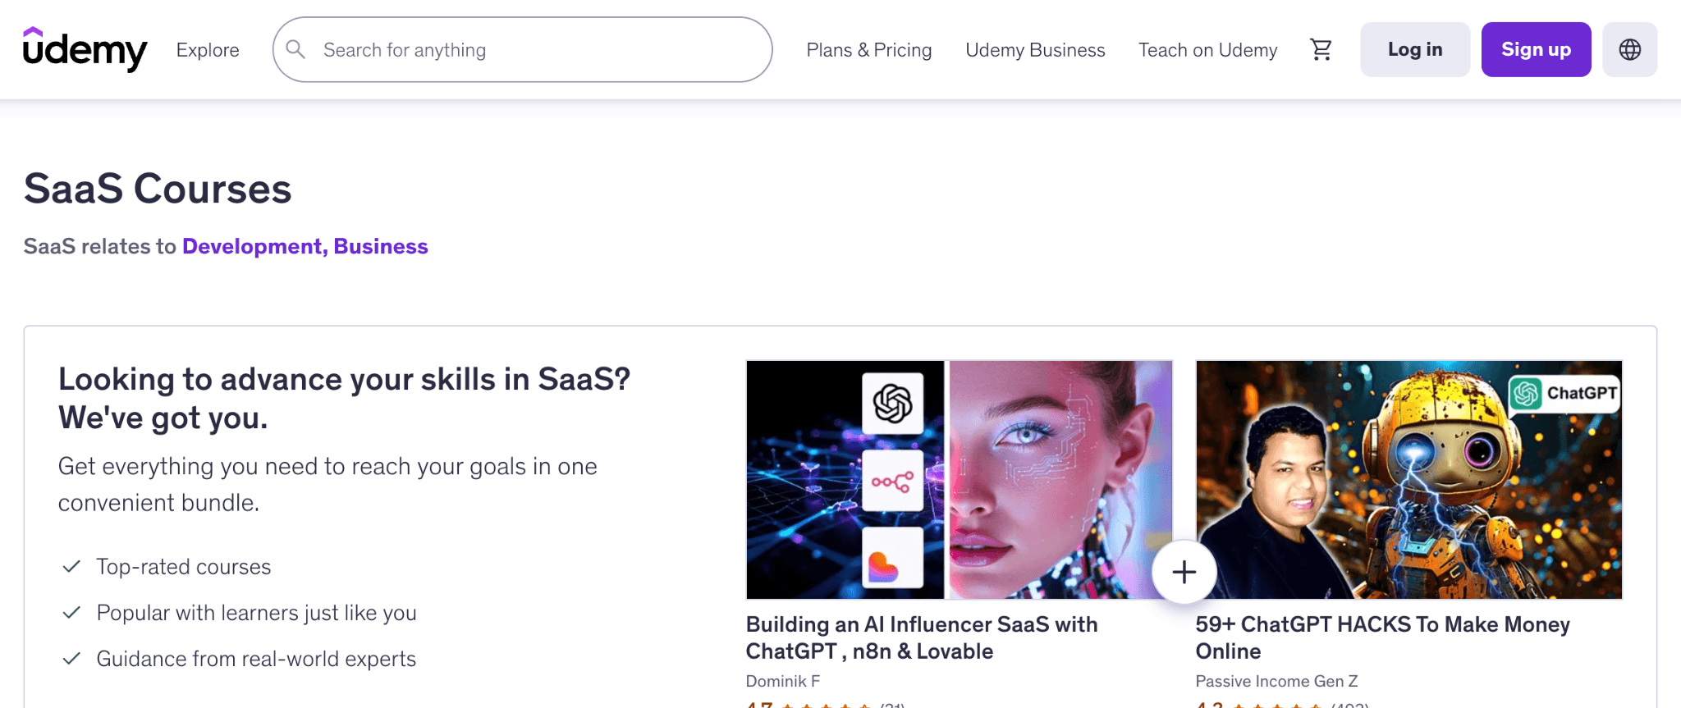This screenshot has height=708, width=1681.
Task: Open Plans & Pricing
Action: (868, 50)
